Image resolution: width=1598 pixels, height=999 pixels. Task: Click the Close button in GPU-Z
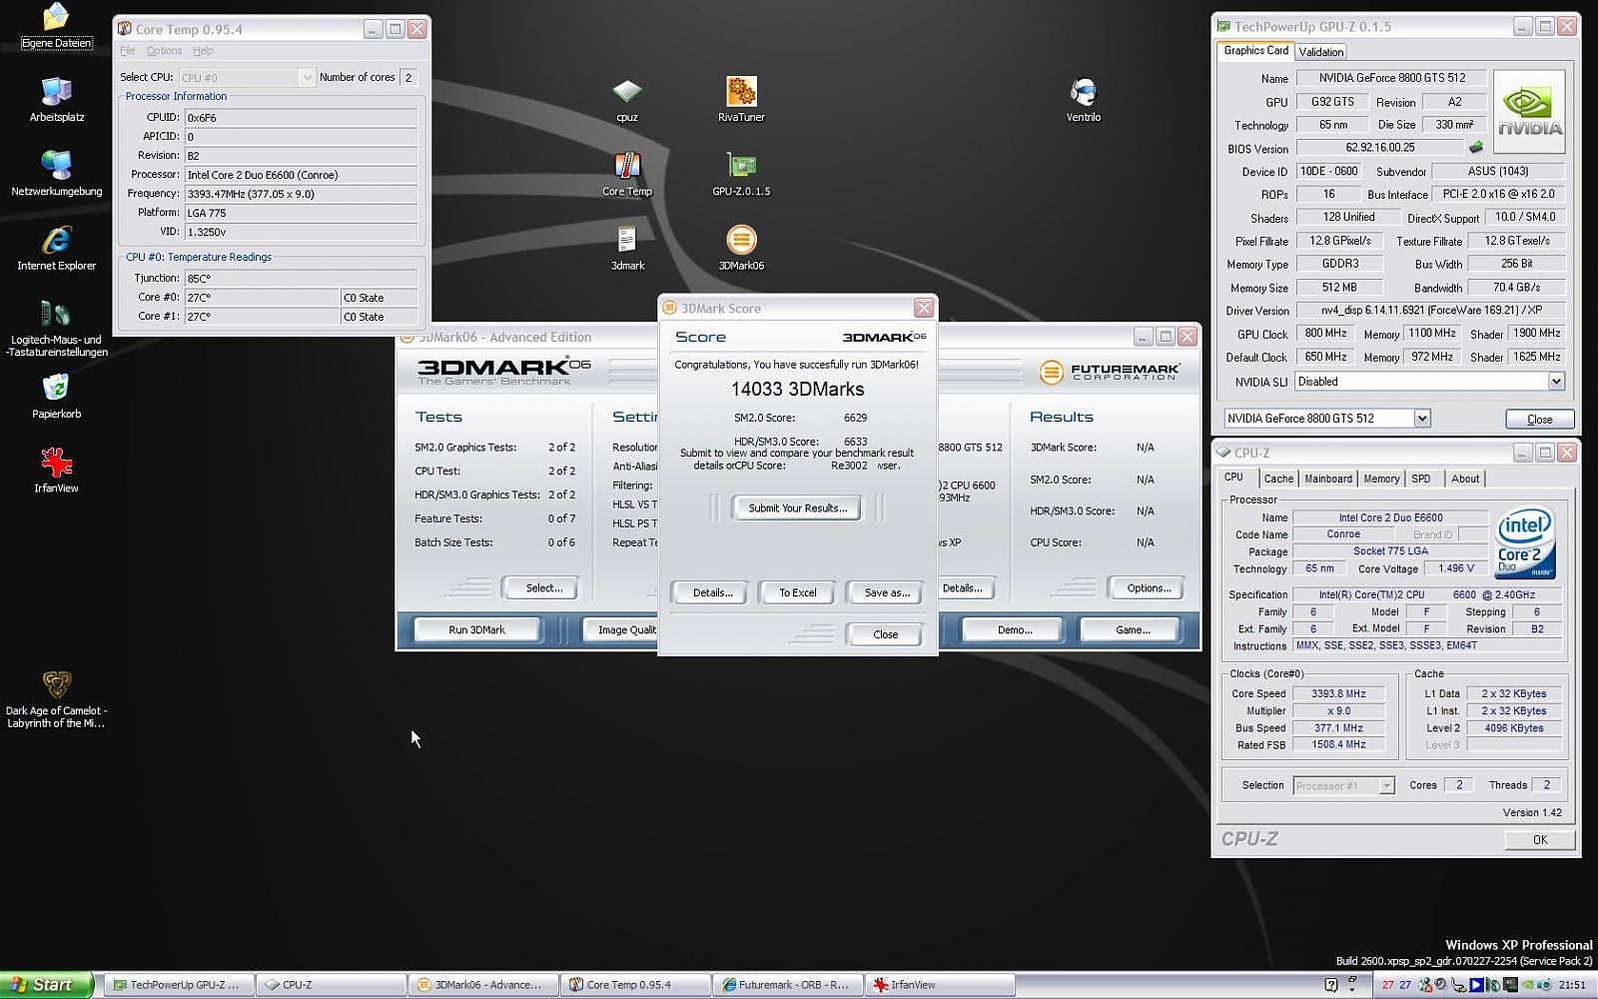click(1539, 420)
